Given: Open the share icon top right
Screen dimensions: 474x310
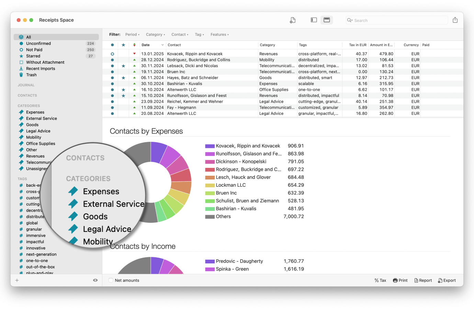Looking at the screenshot, I should click(x=455, y=20).
